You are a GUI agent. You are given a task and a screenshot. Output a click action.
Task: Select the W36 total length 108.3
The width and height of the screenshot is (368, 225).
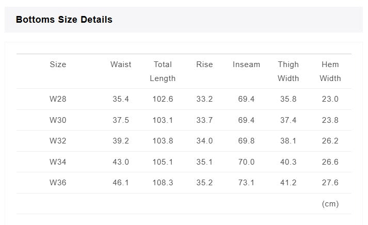point(163,183)
